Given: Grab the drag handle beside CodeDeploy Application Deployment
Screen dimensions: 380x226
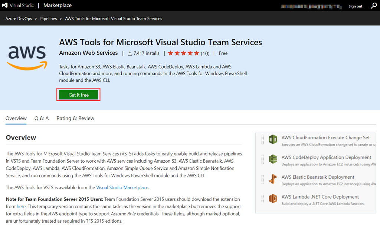Looking at the screenshot, I should [262, 160].
